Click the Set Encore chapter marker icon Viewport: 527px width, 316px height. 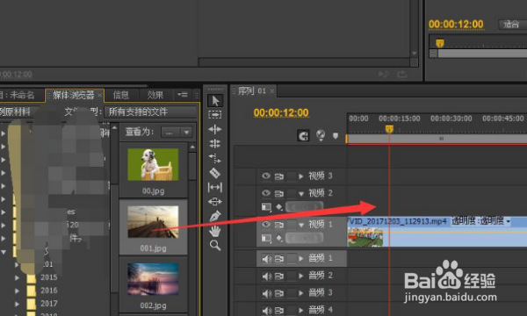[321, 135]
